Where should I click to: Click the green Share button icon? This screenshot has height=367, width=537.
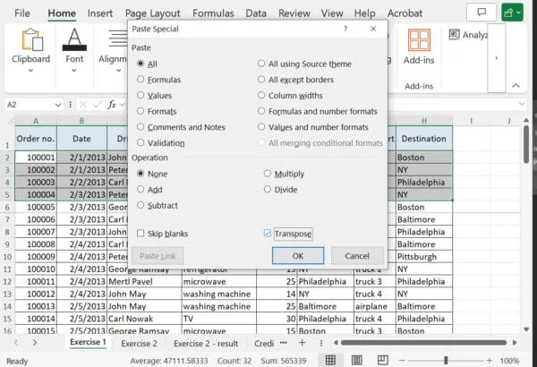pyautogui.click(x=509, y=13)
